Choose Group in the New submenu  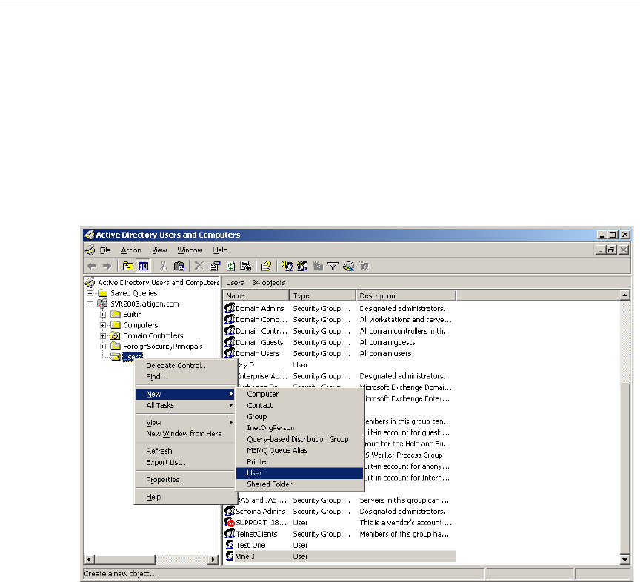coord(257,417)
